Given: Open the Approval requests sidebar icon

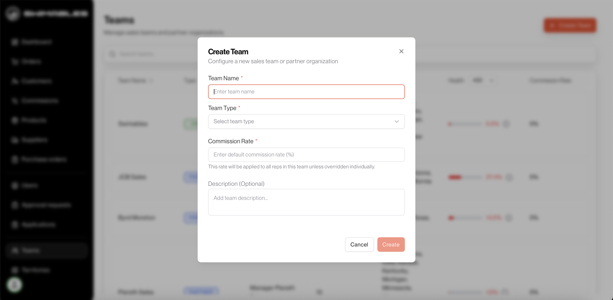Looking at the screenshot, I should click(x=15, y=205).
